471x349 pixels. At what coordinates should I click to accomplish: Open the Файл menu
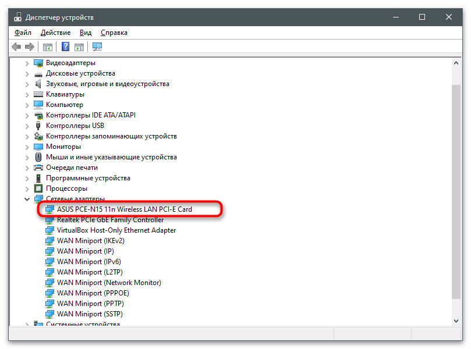pos(23,33)
